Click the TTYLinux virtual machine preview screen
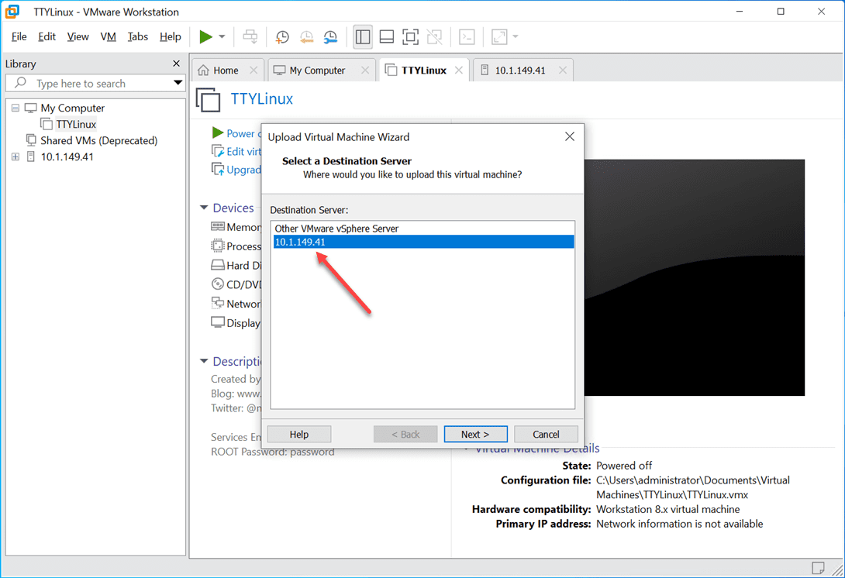Image resolution: width=845 pixels, height=578 pixels. point(694,277)
